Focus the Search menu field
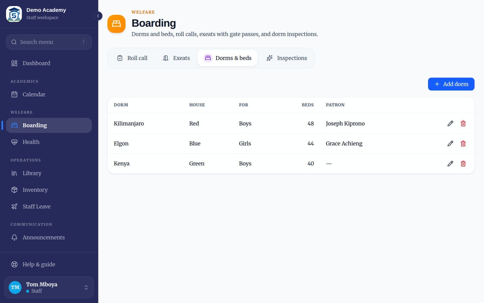 click(x=49, y=42)
